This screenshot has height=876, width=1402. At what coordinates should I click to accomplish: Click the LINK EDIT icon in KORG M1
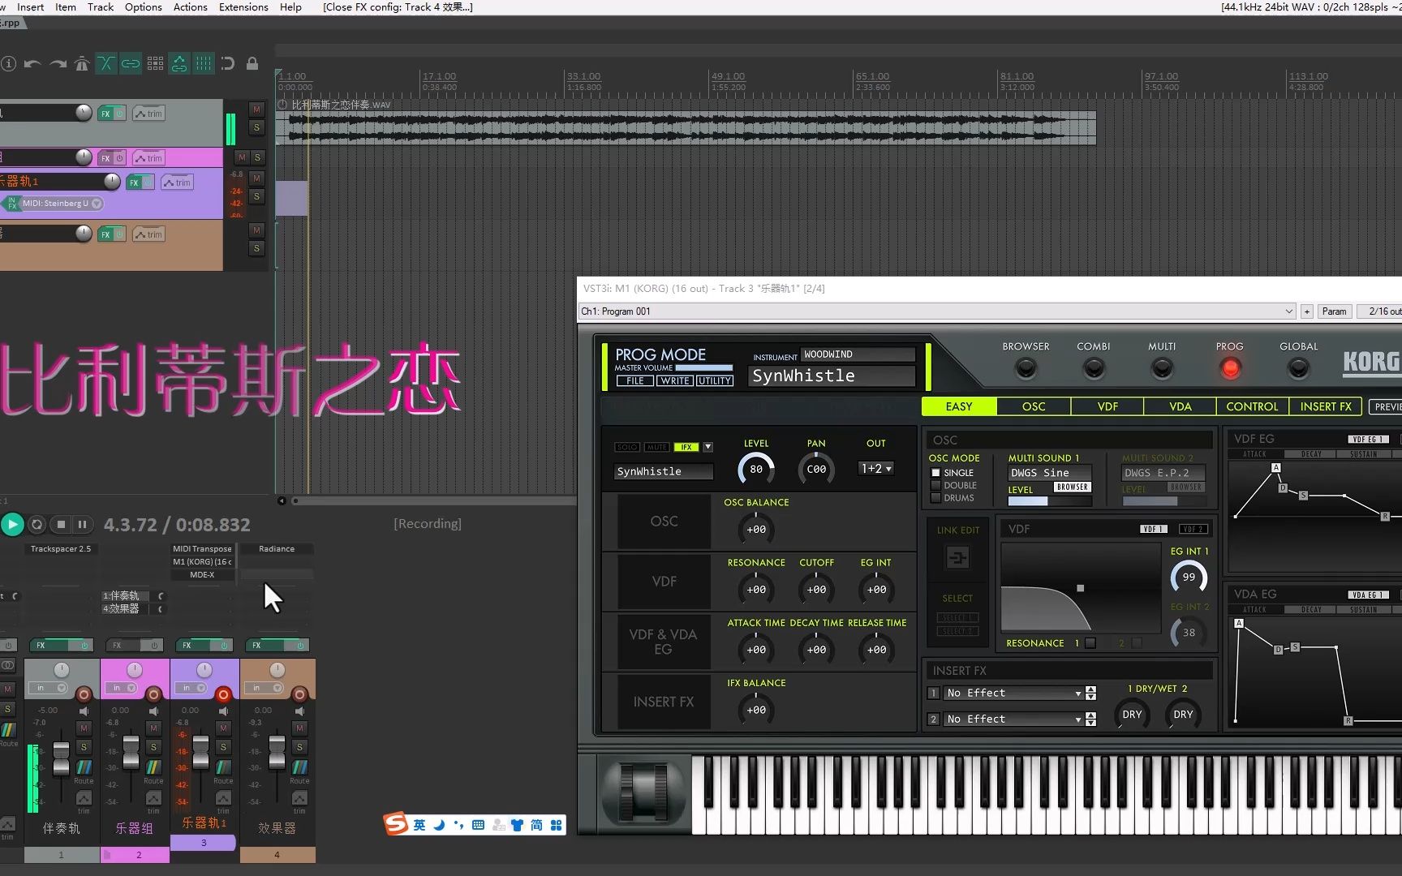[957, 558]
